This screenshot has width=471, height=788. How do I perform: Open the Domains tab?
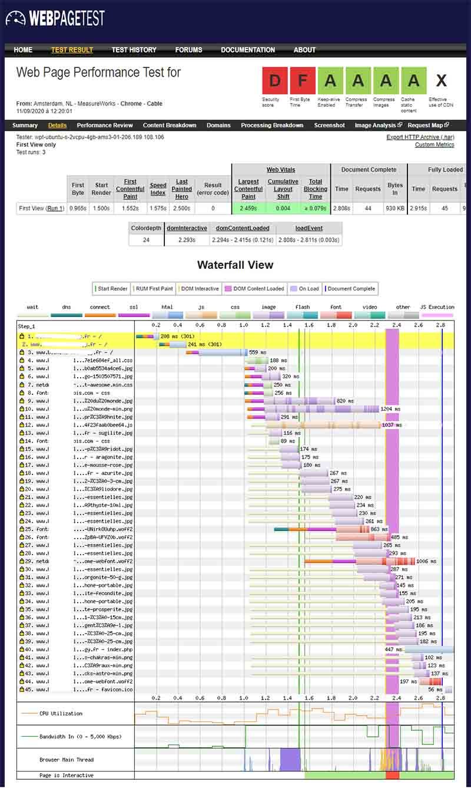coord(218,125)
